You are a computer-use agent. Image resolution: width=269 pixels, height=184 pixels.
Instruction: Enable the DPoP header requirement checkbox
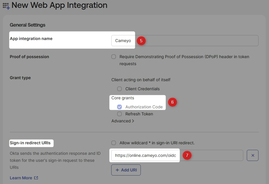pos(114,57)
